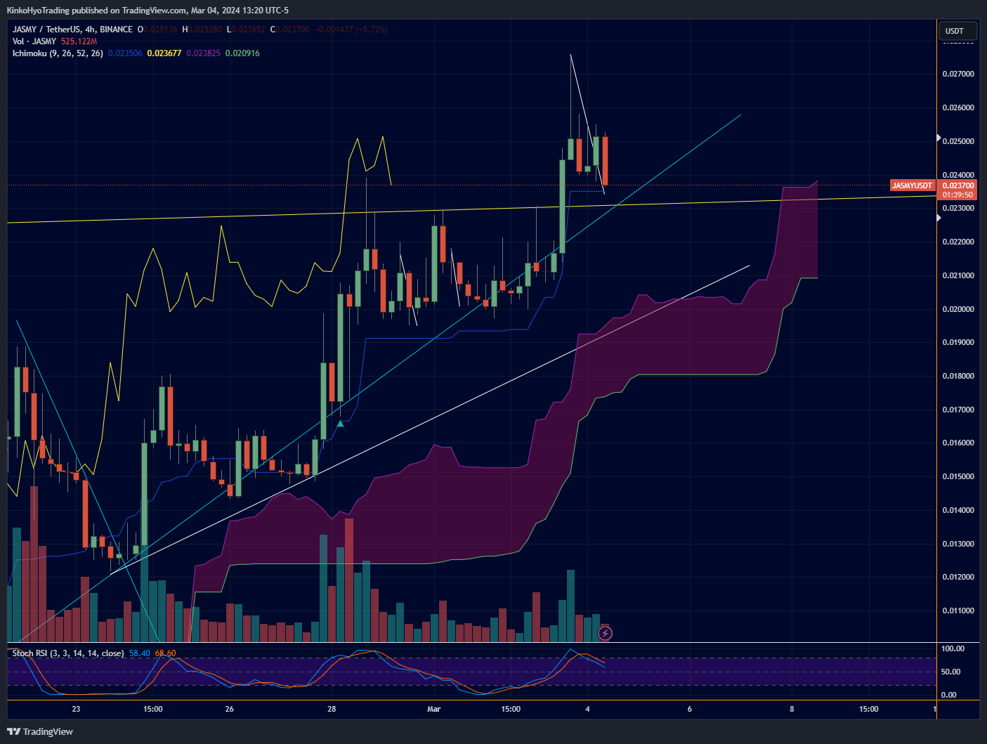Click the 0.020000 price axis label

tap(958, 309)
